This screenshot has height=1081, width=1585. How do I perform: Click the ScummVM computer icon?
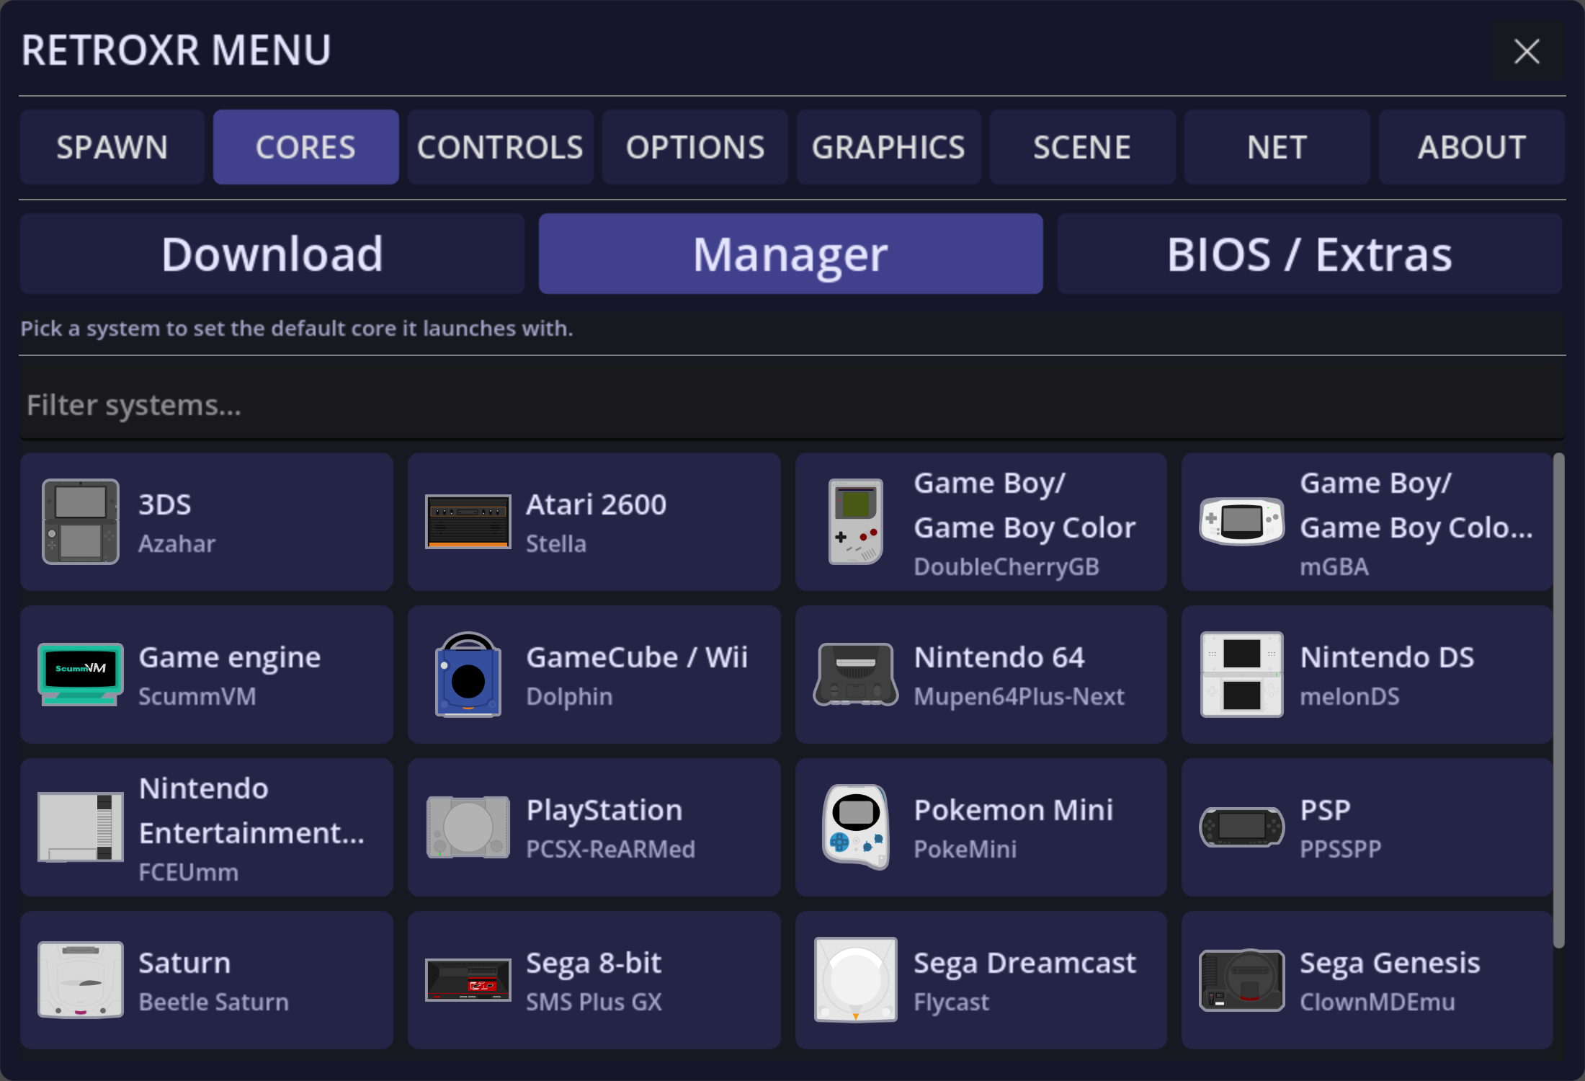click(81, 675)
